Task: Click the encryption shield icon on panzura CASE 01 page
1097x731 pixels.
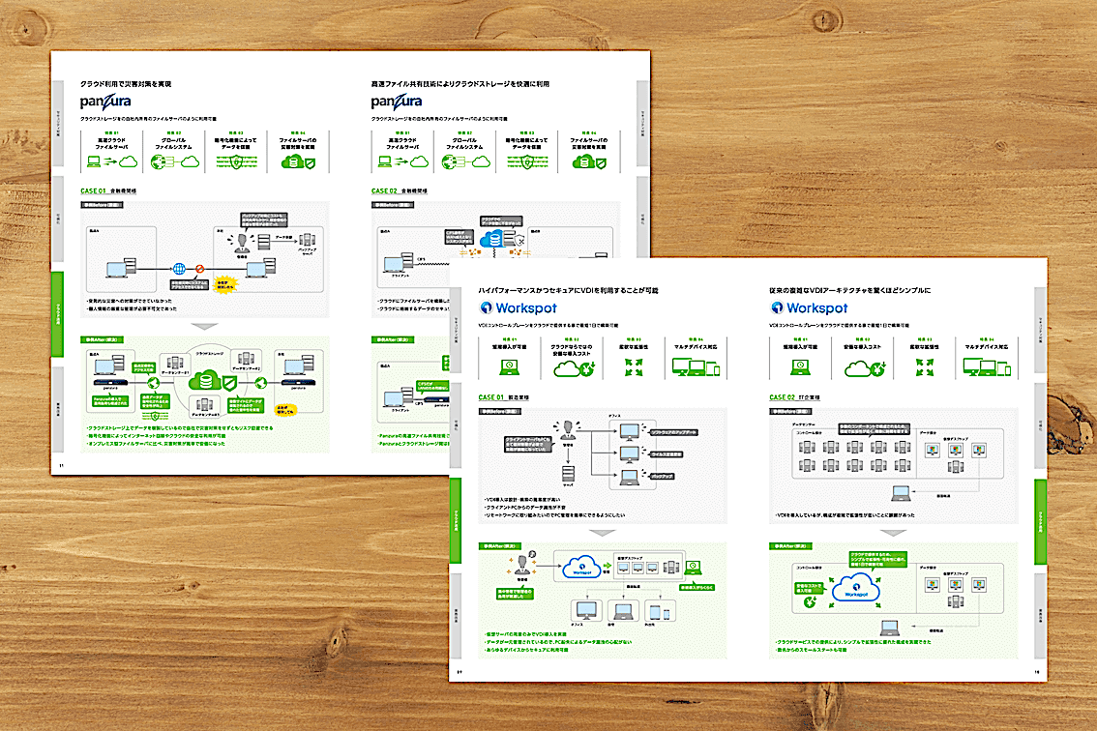Action: [x=236, y=162]
